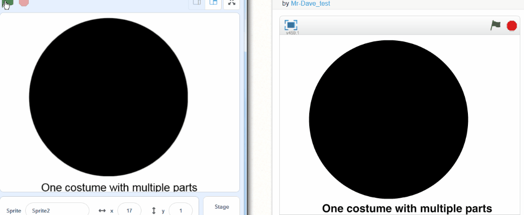The height and width of the screenshot is (215, 524).
Task: Switch to small stage layout
Action: click(197, 3)
